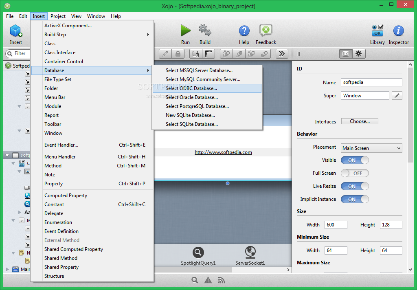
Task: Select Shared Method in Insert menu
Action: [x=92, y=258]
